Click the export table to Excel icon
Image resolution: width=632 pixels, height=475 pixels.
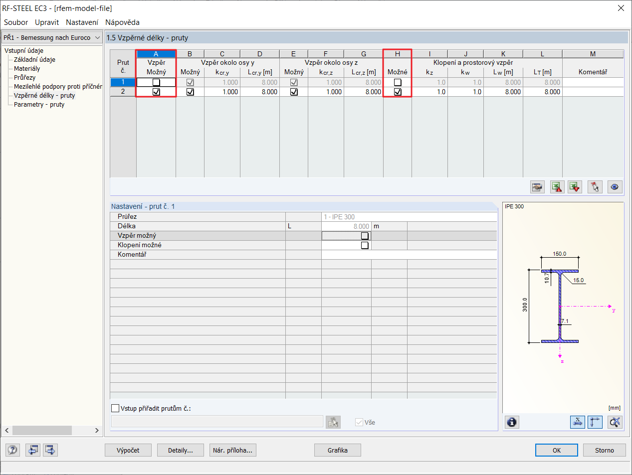tap(557, 187)
